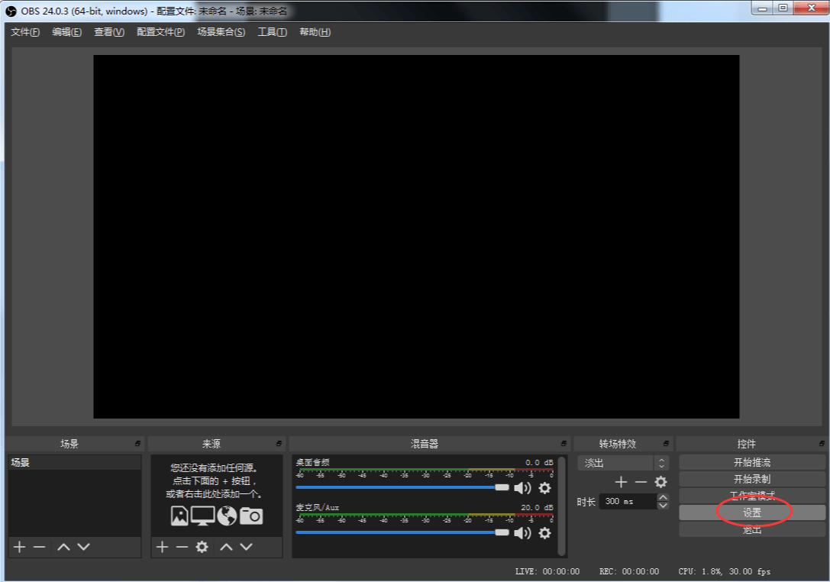Open mic/Aux (麦克风) gear settings
The image size is (830, 582).
tap(544, 533)
